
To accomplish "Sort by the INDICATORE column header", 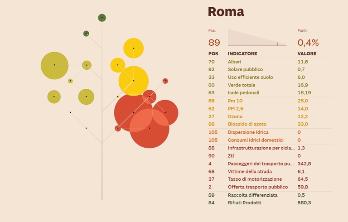I will click(242, 53).
